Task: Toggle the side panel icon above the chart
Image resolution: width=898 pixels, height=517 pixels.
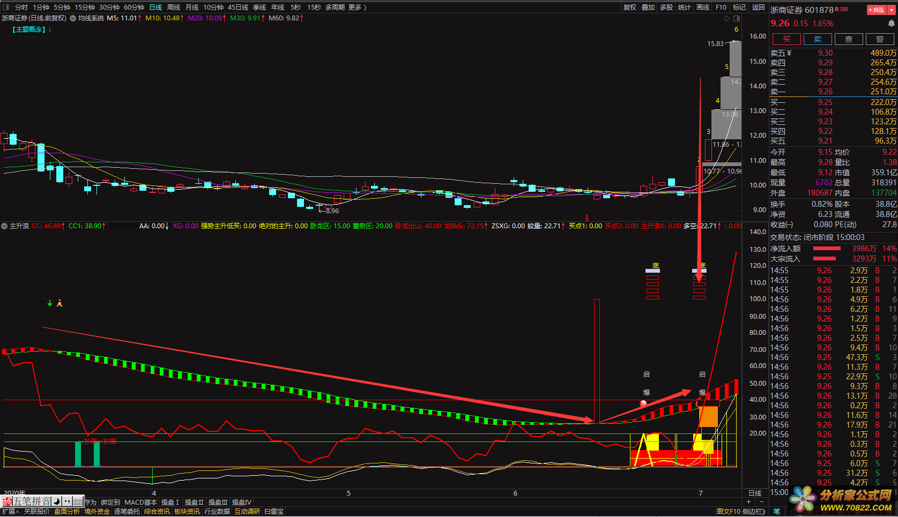Action: click(736, 18)
